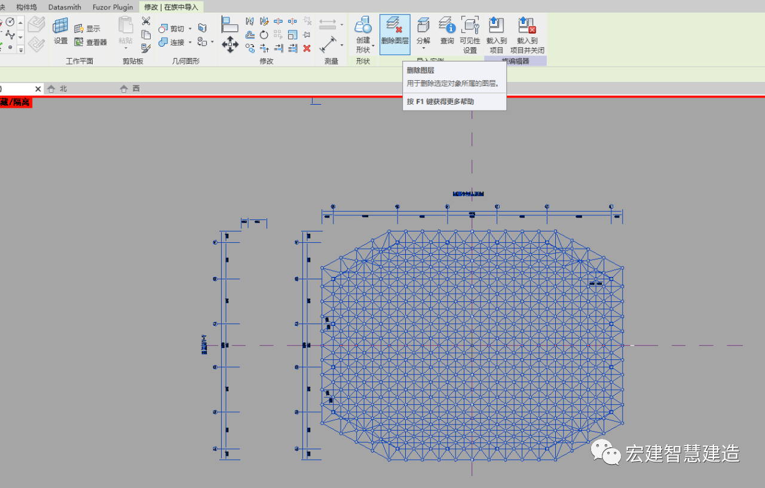Click the Create Form (创建形状) button
Screen dimensions: 765x488
tap(363, 35)
